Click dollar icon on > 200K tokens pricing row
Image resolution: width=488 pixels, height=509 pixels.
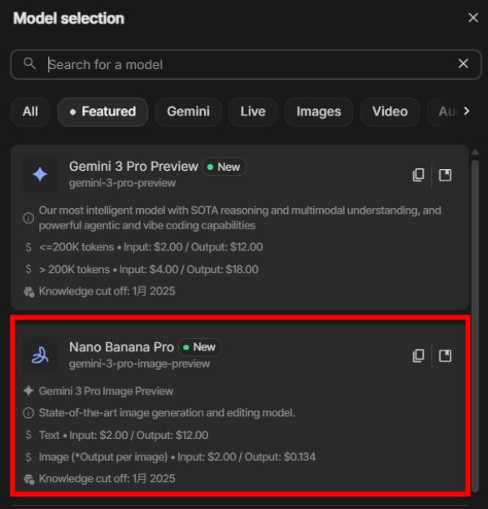[x=28, y=269]
